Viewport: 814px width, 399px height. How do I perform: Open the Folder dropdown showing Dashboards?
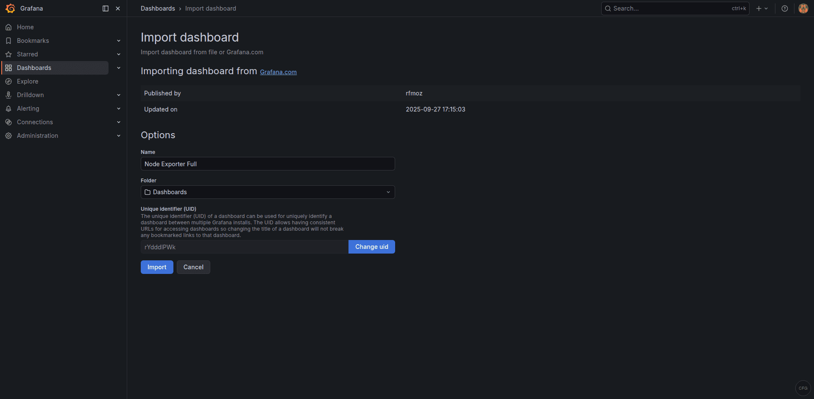pos(268,192)
